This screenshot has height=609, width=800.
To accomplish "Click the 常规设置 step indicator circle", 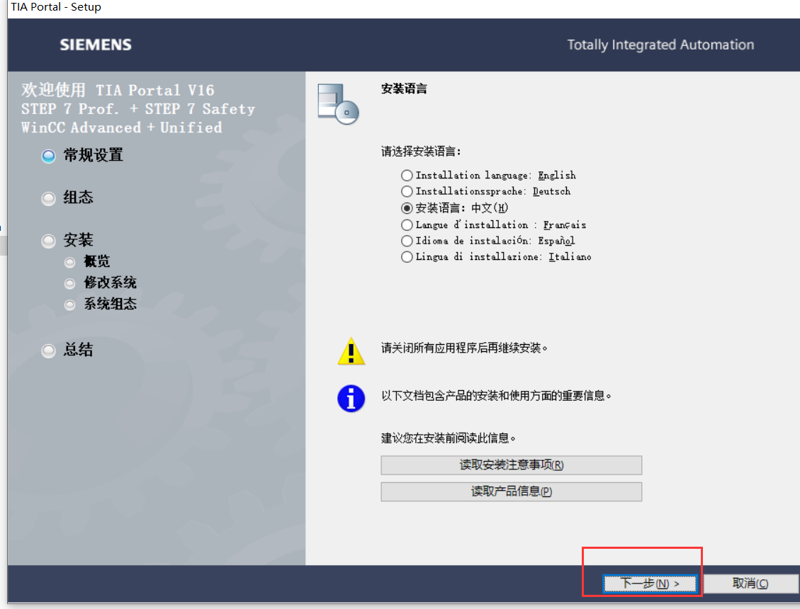I will point(47,156).
